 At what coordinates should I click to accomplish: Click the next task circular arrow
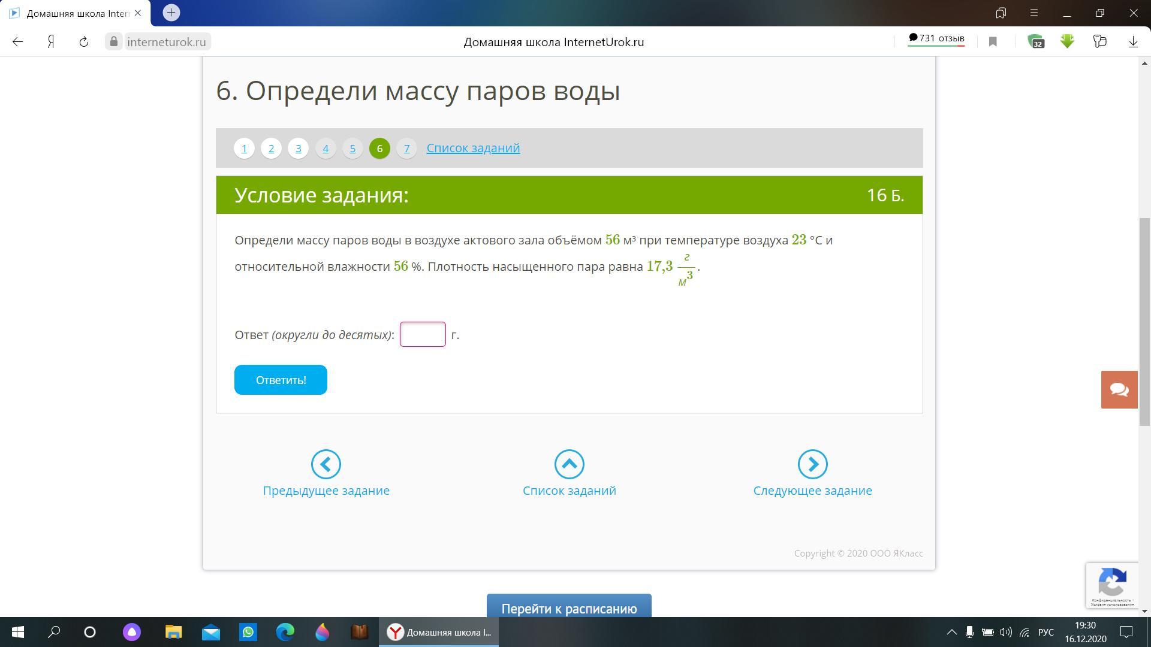point(812,464)
